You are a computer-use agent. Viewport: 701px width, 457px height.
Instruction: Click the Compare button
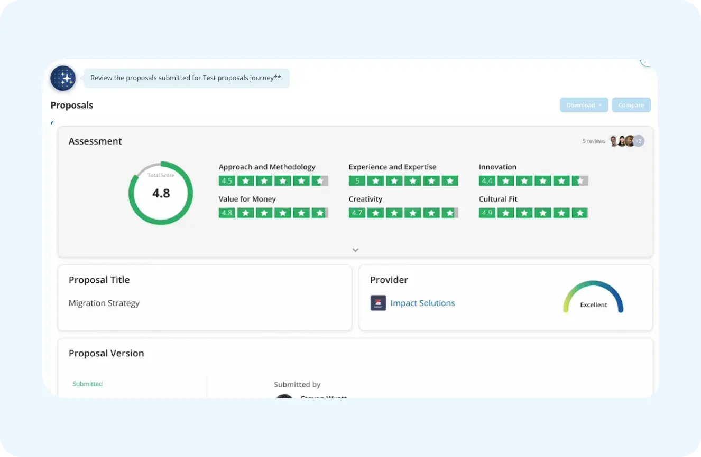coord(631,104)
